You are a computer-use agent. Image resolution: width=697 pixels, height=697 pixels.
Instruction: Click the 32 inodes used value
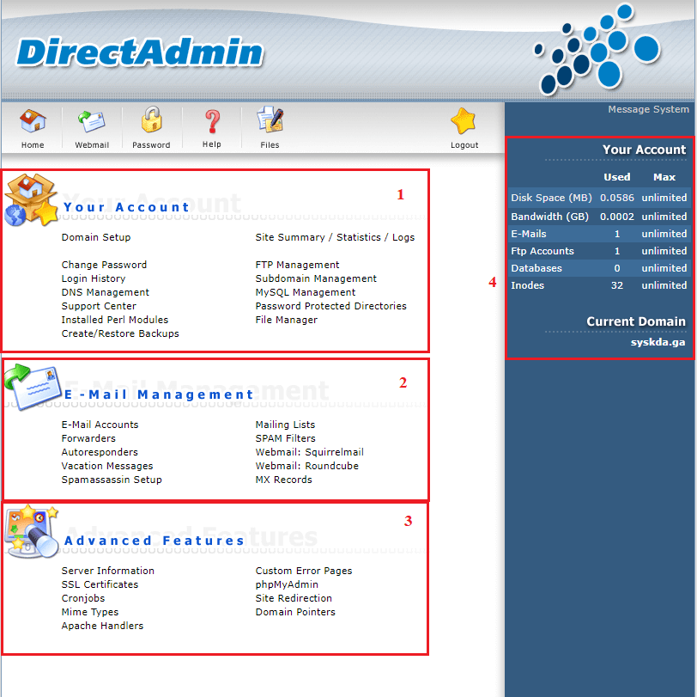[616, 285]
